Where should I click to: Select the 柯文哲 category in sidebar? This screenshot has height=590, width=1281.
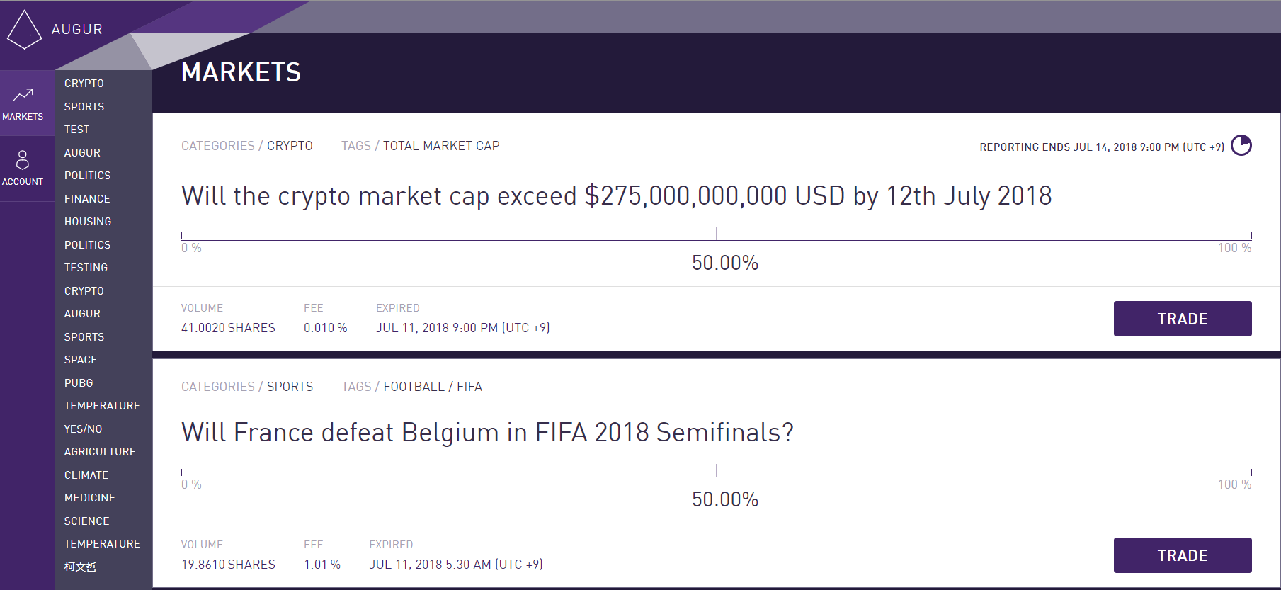80,567
